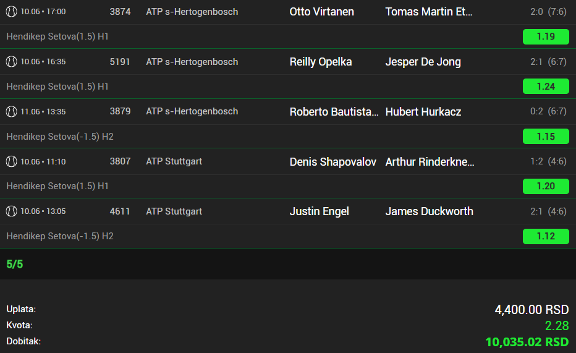Click the total Kvota value 2.28
This screenshot has width=576, height=353.
point(557,326)
